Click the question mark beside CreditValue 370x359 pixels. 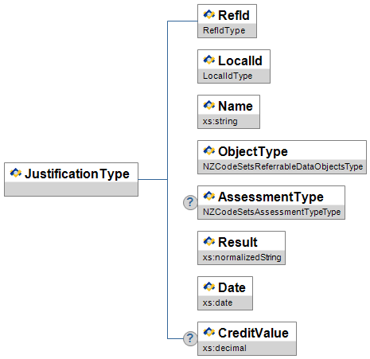(x=190, y=338)
